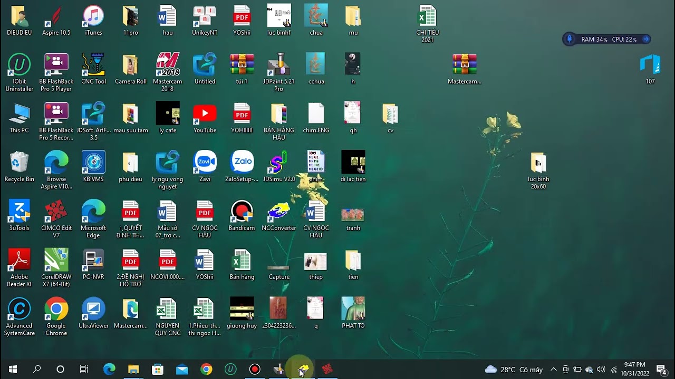Open the giuong huy image thumbnail
The height and width of the screenshot is (379, 675).
242,314
